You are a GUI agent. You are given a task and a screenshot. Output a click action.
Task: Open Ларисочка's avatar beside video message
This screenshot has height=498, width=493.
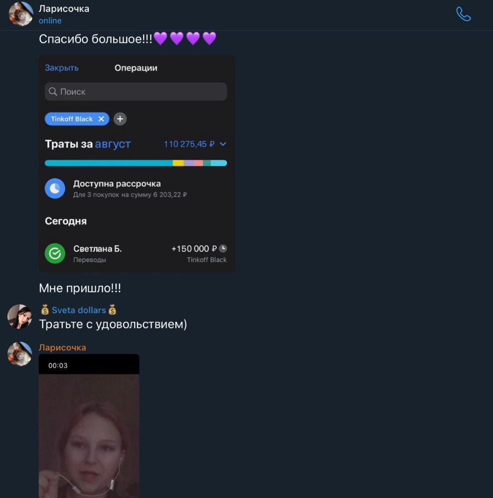[x=20, y=354]
